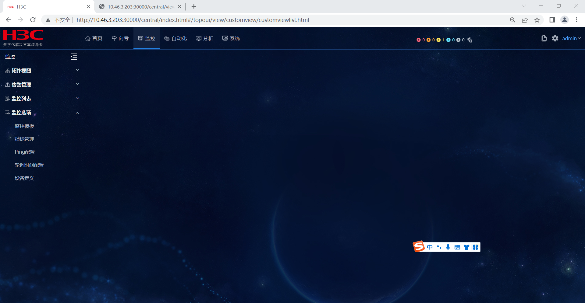Click the Sogou input method S logo
Image resolution: width=585 pixels, height=303 pixels.
pos(419,246)
